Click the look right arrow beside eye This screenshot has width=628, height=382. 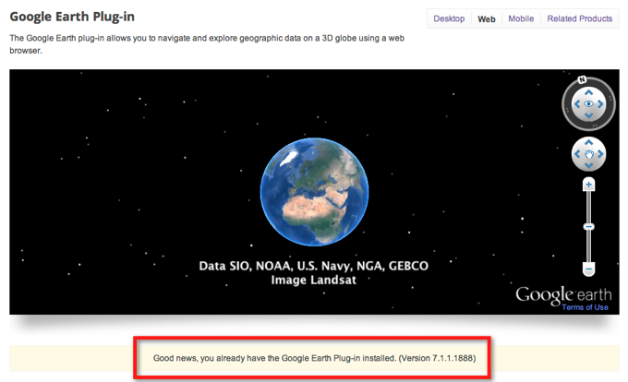coord(600,104)
